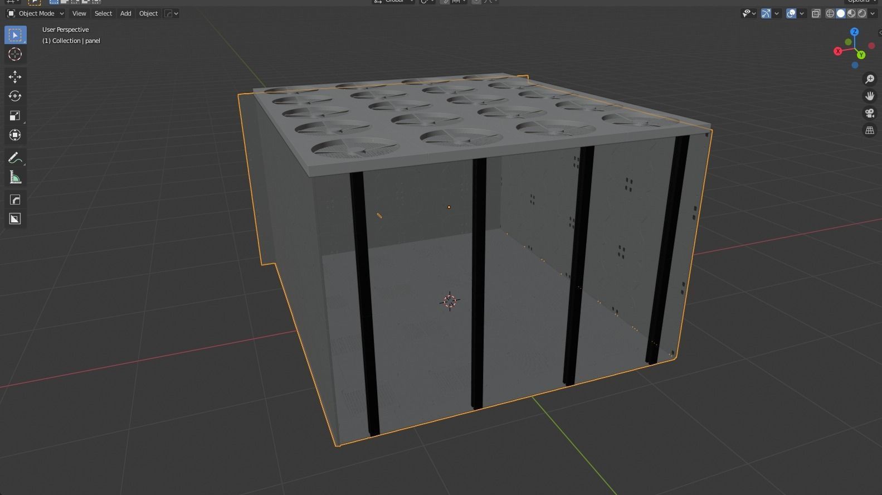Image resolution: width=882 pixels, height=495 pixels.
Task: Click the pan hand viewport button
Action: 870,96
